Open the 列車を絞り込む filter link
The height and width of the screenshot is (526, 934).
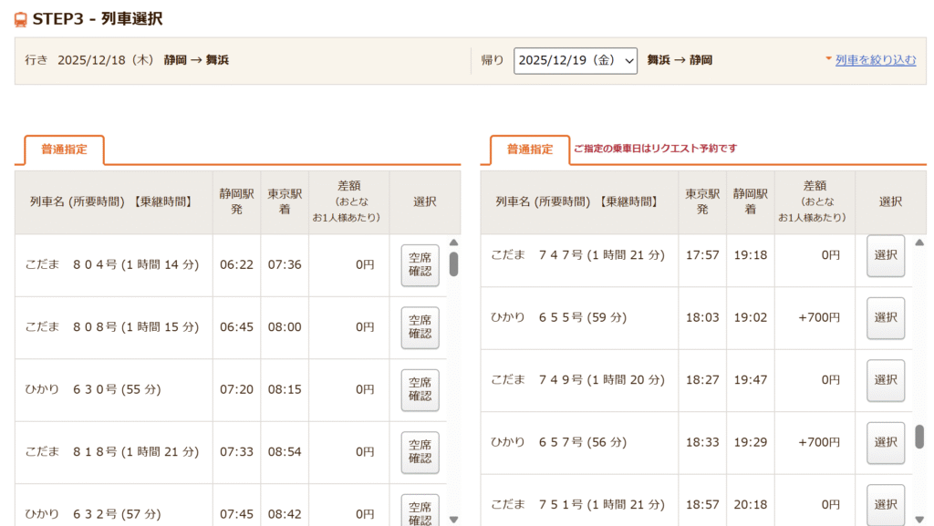[x=876, y=60]
